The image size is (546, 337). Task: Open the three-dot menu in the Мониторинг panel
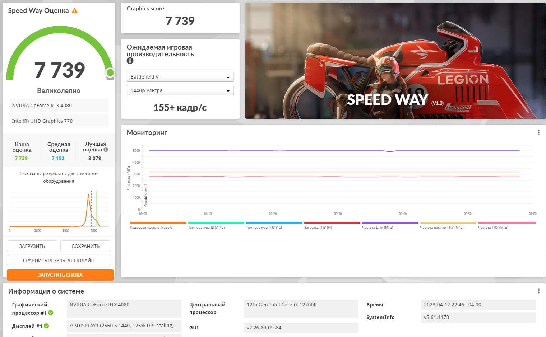point(538,132)
